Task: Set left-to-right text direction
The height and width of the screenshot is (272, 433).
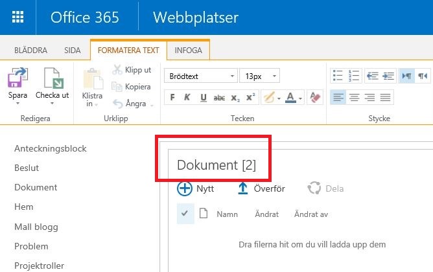Action: click(407, 76)
